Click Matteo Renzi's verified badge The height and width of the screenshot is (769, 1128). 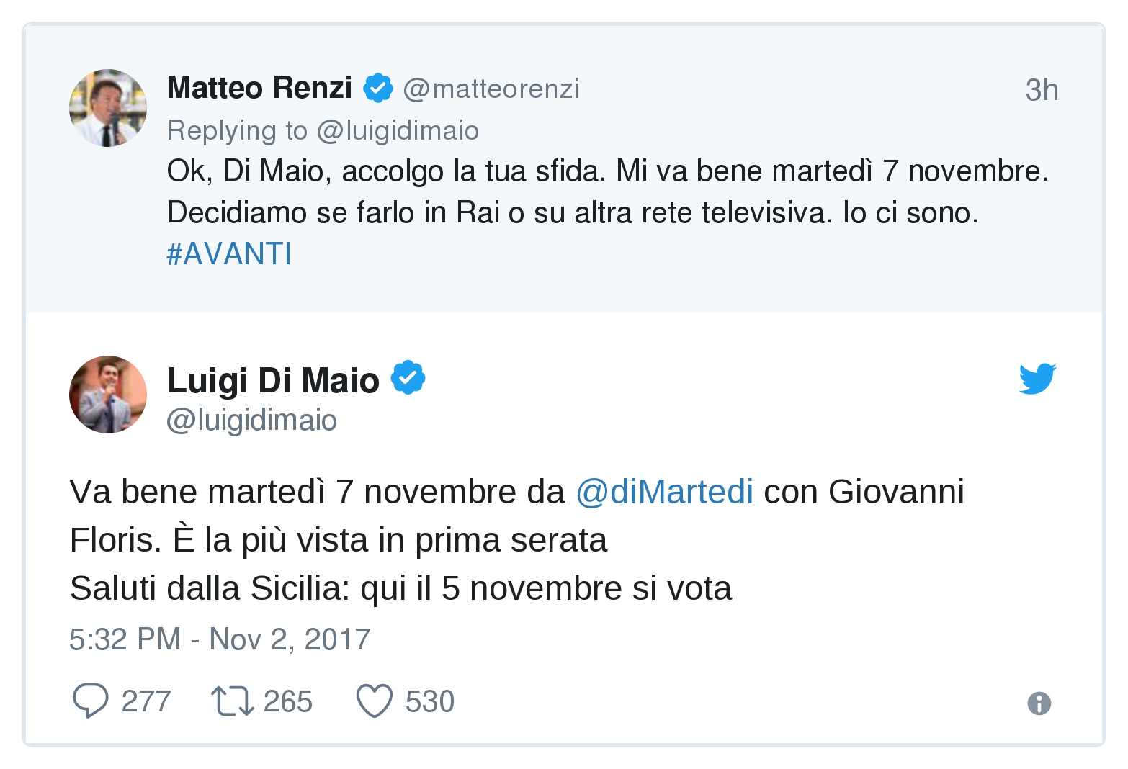(x=377, y=89)
